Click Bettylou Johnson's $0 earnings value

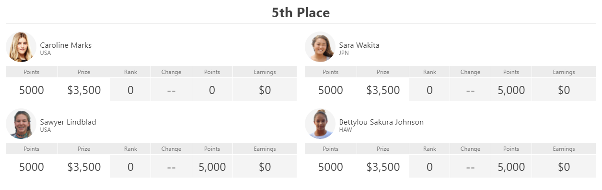[x=564, y=167]
